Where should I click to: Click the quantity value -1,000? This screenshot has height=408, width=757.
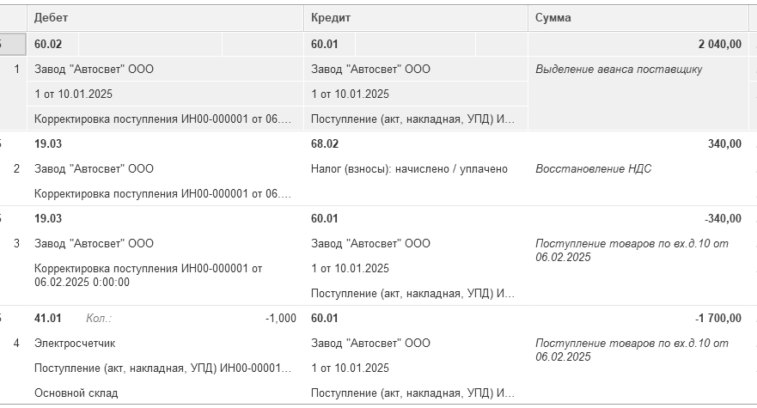pos(280,318)
